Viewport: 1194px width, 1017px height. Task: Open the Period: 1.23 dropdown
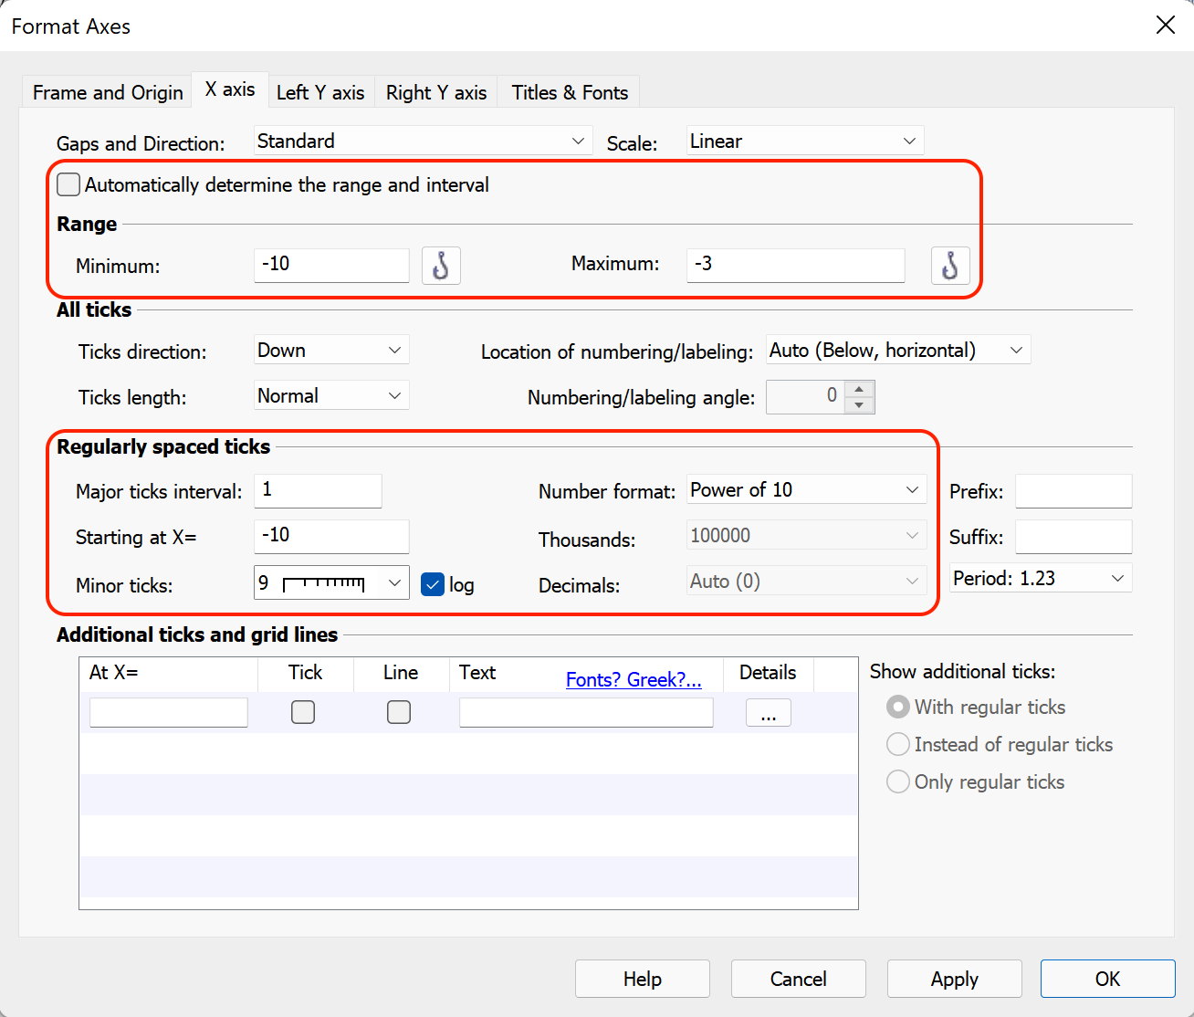[1041, 578]
